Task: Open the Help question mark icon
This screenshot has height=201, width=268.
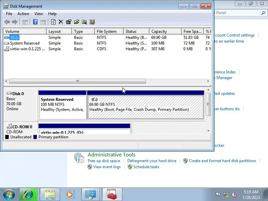Action: click(35, 22)
